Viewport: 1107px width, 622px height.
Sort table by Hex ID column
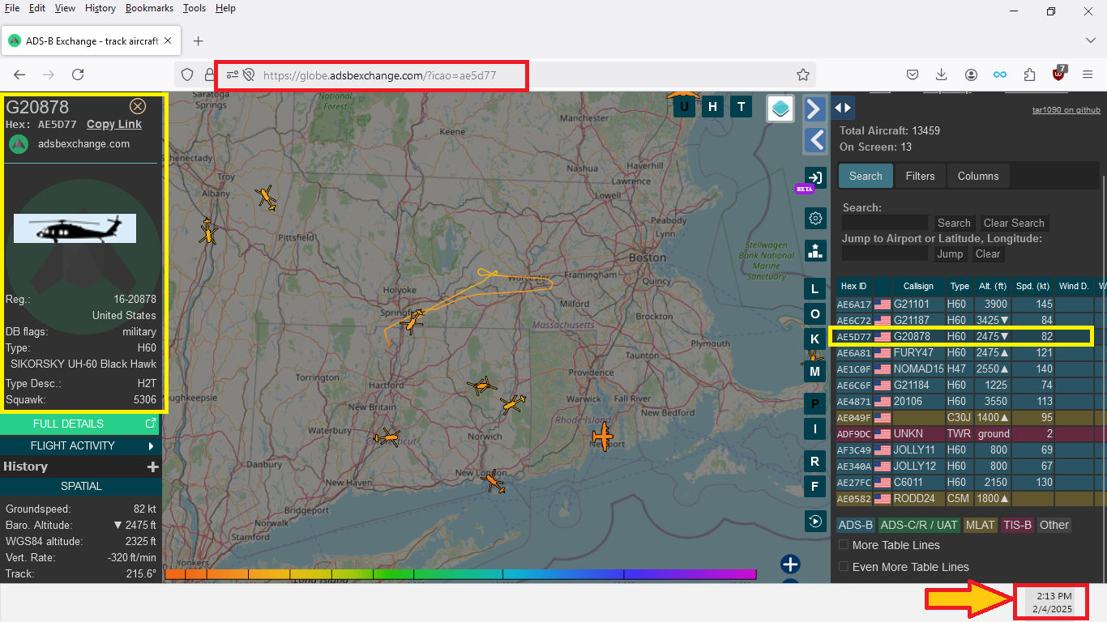(x=853, y=286)
